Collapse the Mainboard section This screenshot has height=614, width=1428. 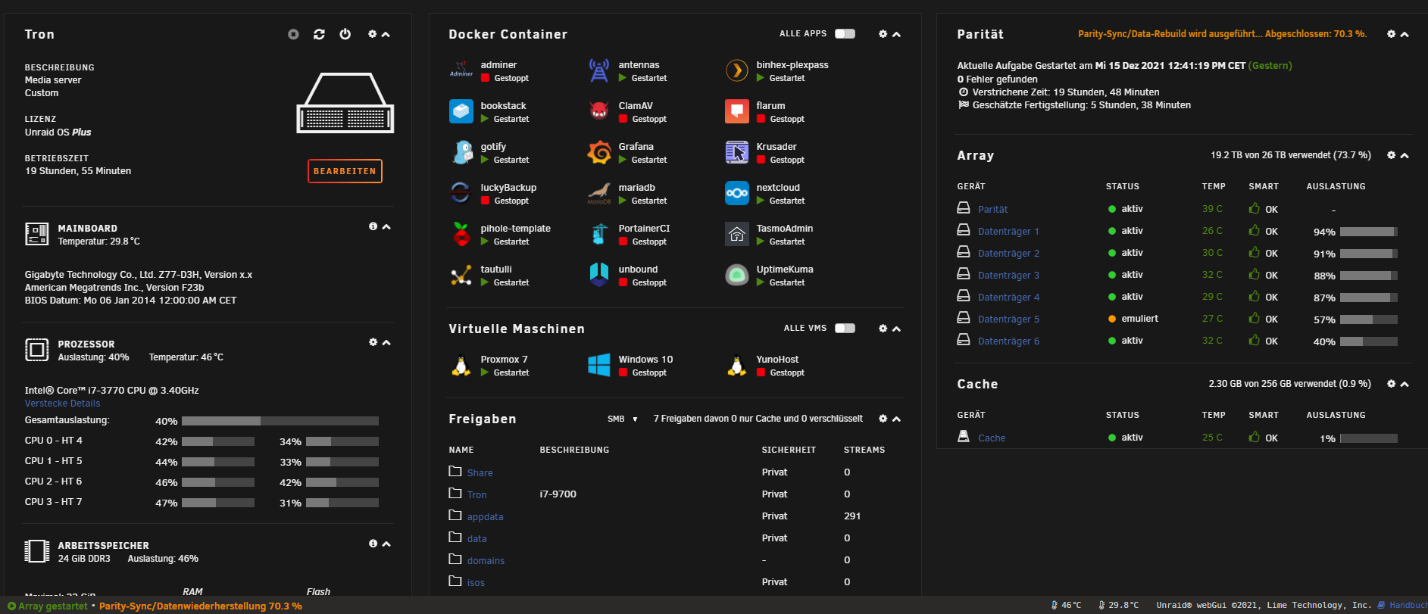[x=386, y=226]
